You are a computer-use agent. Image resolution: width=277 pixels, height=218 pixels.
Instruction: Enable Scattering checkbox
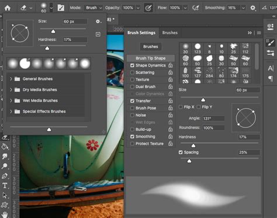[x=132, y=72]
